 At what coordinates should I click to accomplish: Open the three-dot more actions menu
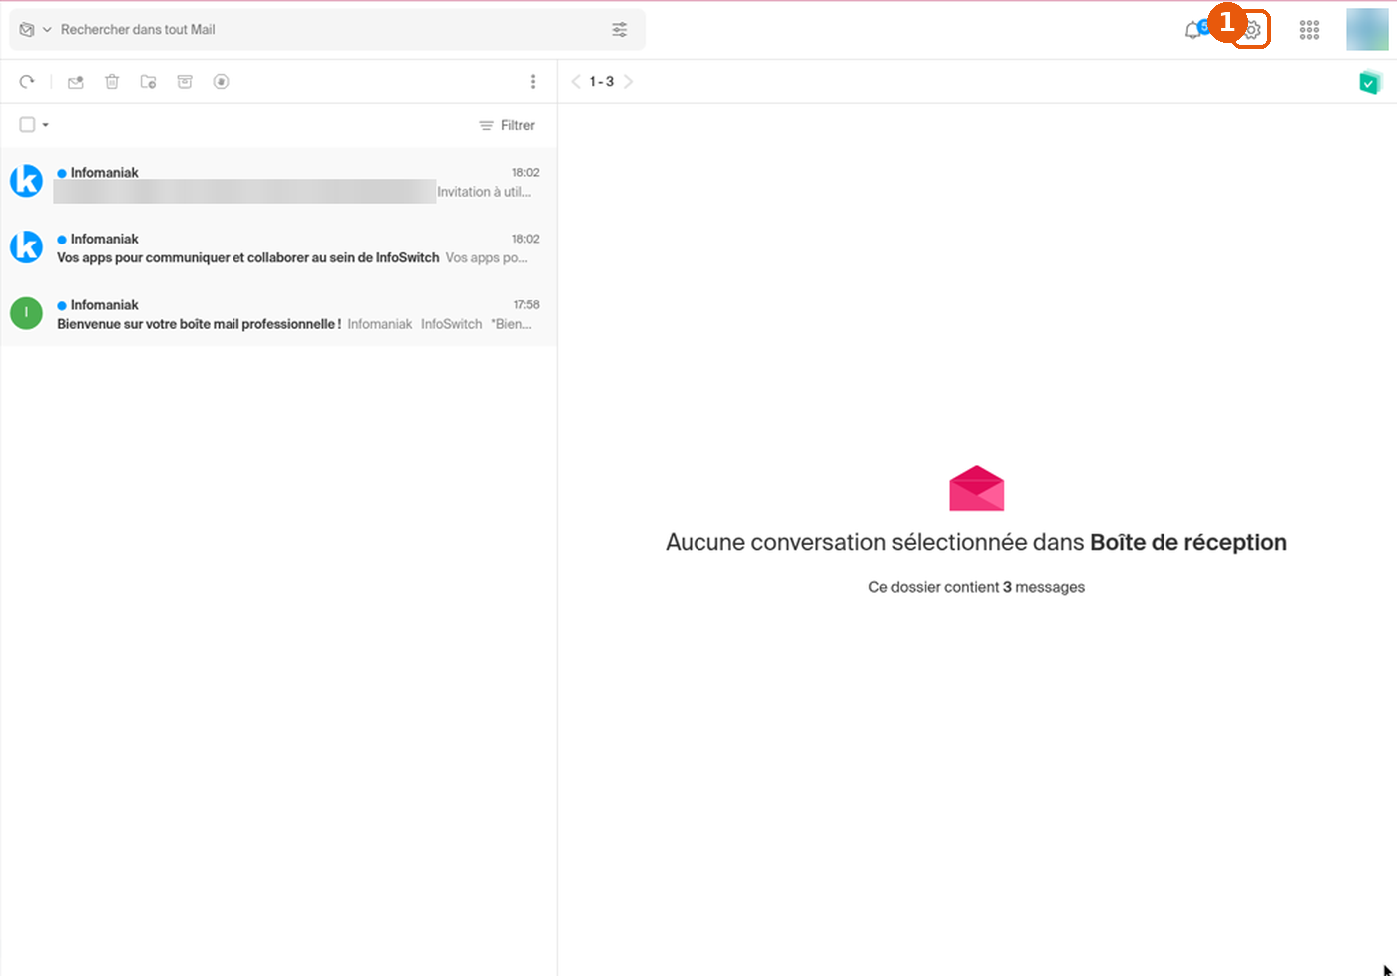pyautogui.click(x=533, y=82)
